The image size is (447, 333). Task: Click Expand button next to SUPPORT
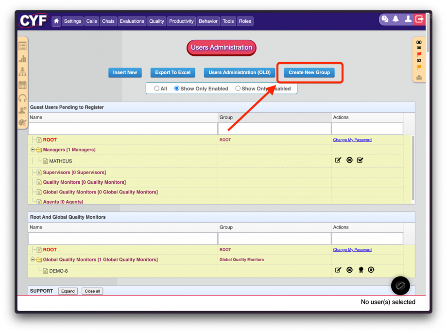click(x=68, y=291)
